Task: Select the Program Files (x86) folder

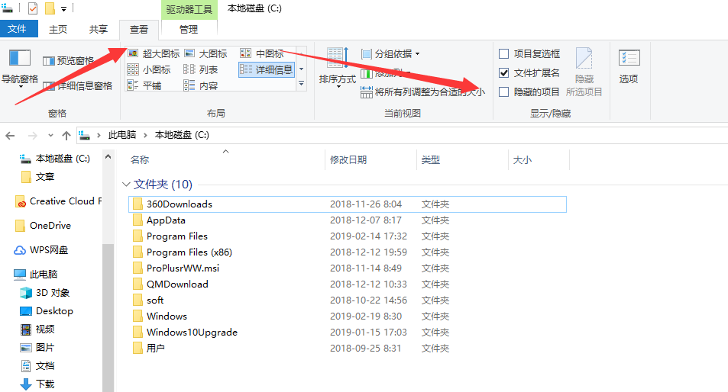Action: click(x=189, y=252)
